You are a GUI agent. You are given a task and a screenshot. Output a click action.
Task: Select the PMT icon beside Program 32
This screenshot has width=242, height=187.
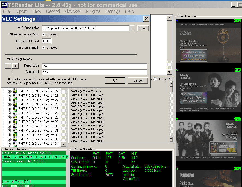pyautogui.click(x=15, y=135)
